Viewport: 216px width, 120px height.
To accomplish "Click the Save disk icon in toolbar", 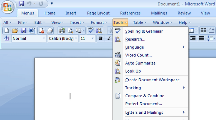I will (24, 30).
